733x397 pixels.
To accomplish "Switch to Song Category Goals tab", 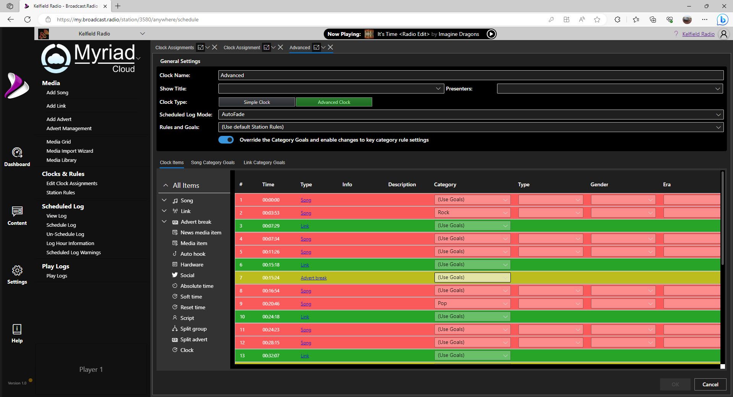I will tap(213, 163).
